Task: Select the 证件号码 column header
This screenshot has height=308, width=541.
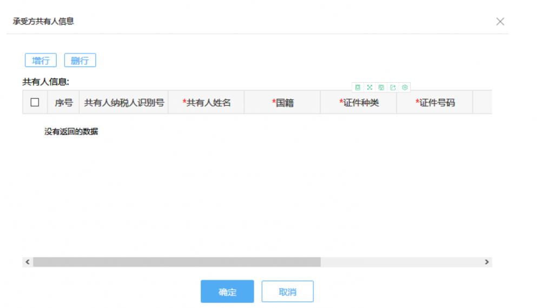Action: 436,103
